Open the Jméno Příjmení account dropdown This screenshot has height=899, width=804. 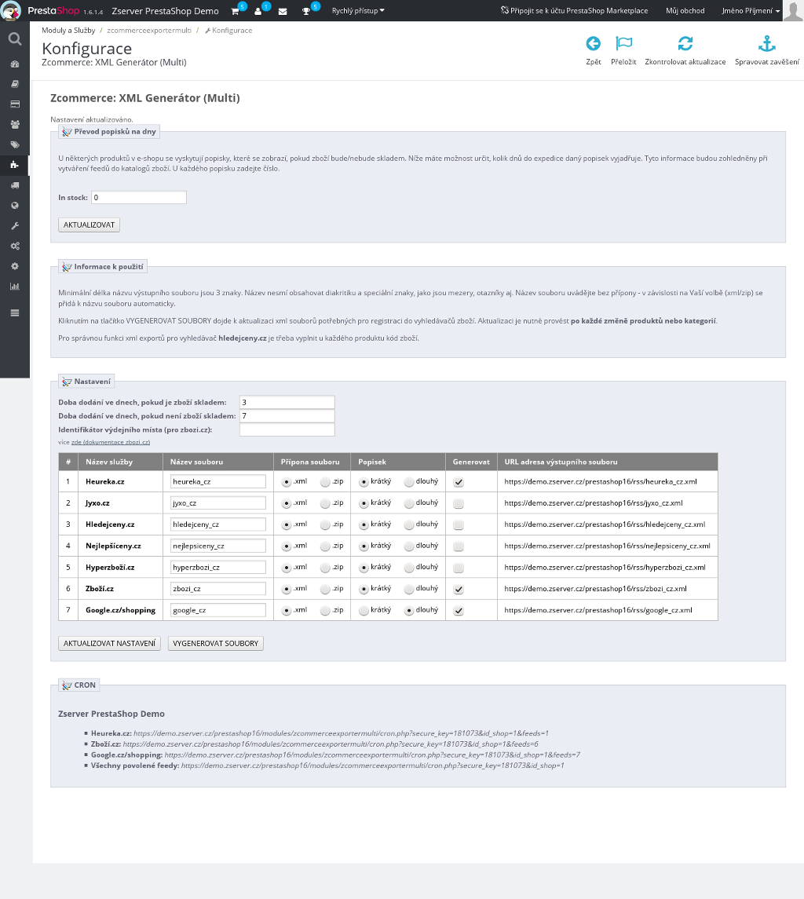click(751, 11)
